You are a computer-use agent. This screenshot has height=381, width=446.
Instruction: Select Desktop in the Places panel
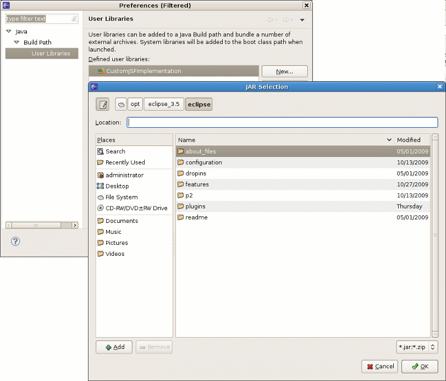117,186
